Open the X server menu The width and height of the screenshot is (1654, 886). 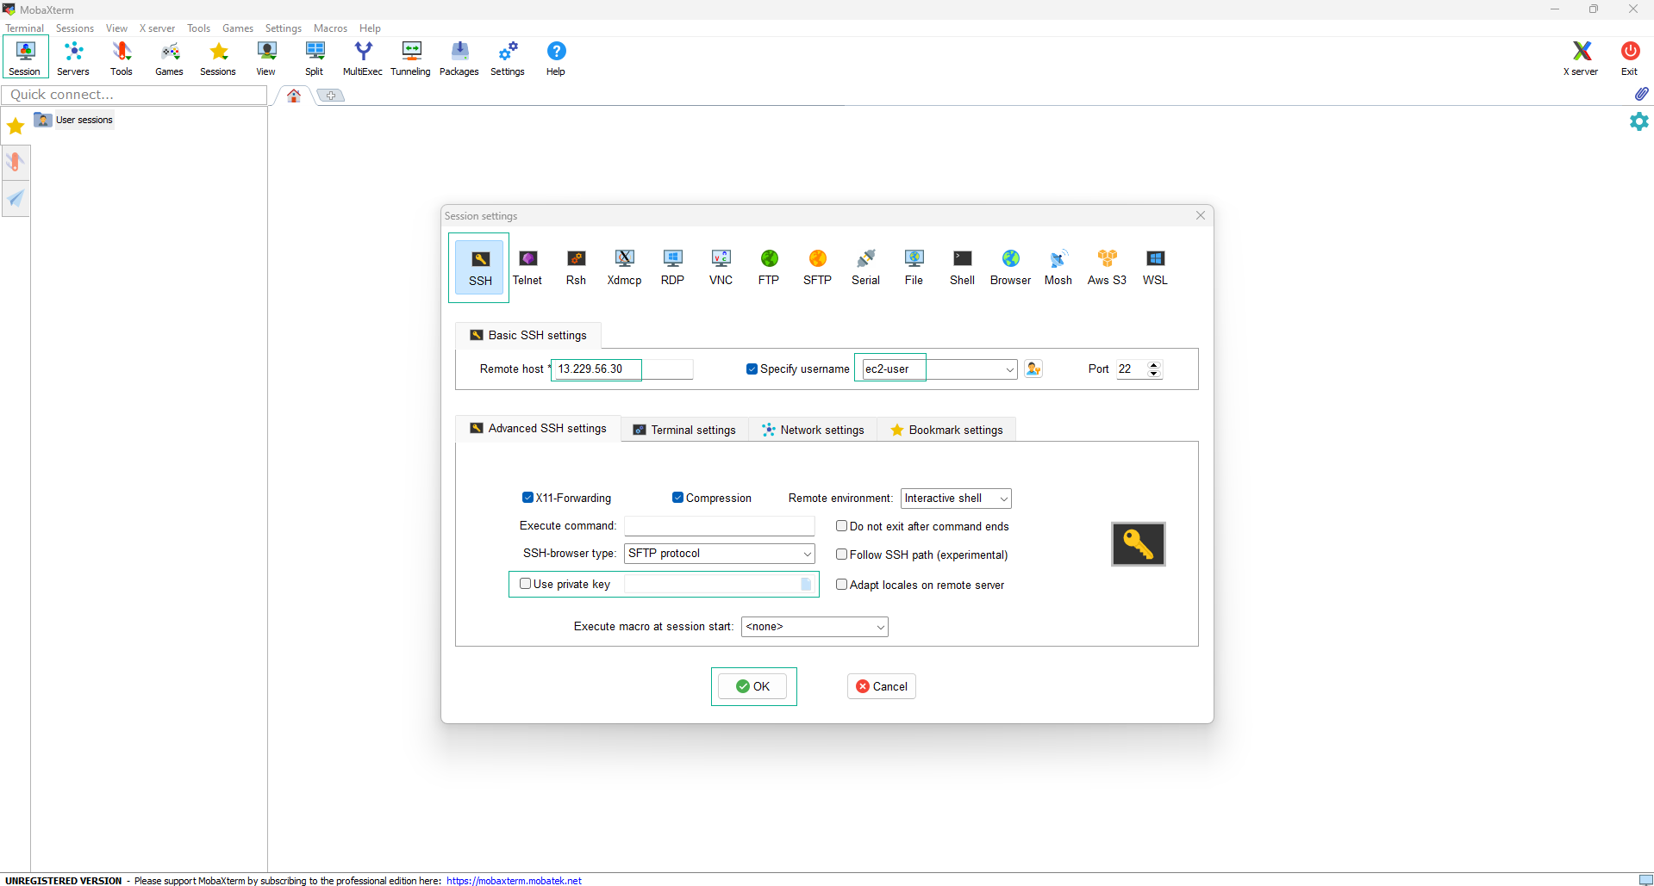coord(157,28)
